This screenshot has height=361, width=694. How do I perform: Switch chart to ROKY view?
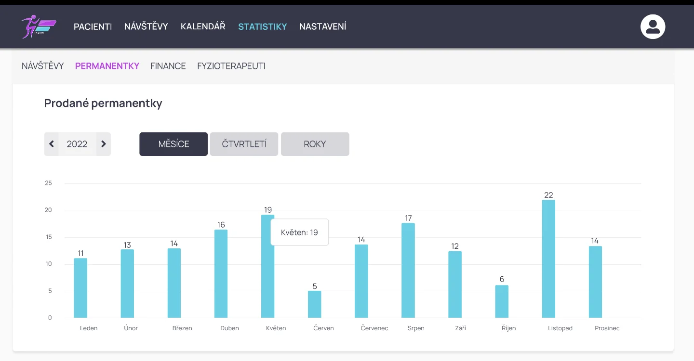click(x=315, y=144)
